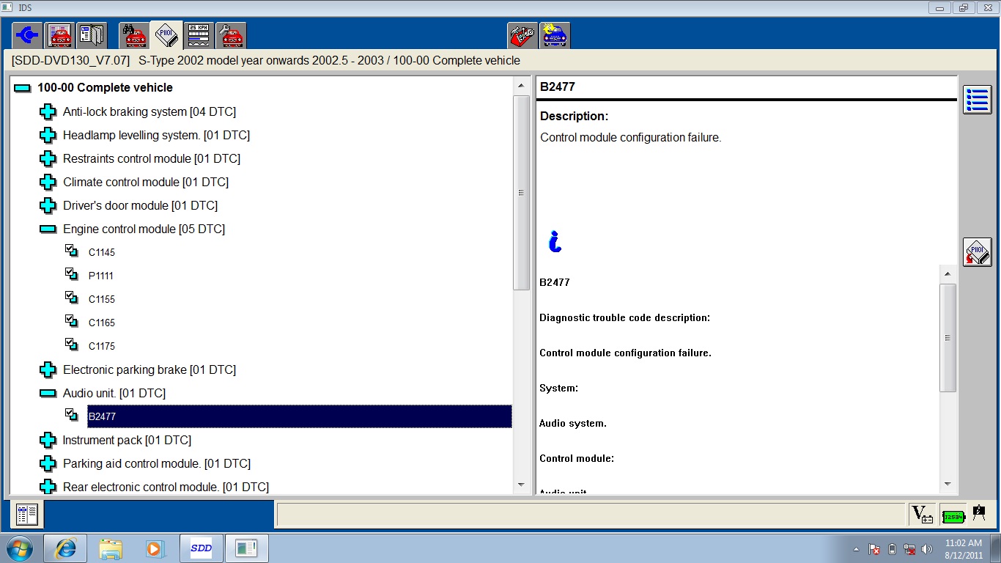Image resolution: width=1001 pixels, height=563 pixels.
Task: Open the toolbox icon in top toolbar
Action: point(522,35)
